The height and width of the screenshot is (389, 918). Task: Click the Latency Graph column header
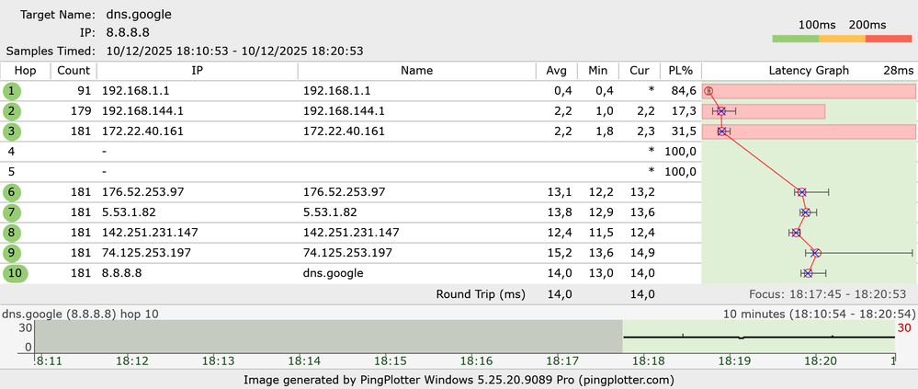pos(809,71)
